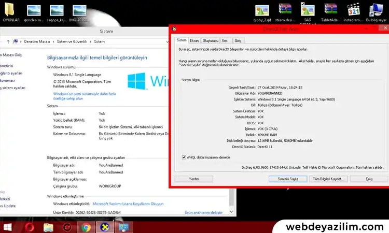The height and width of the screenshot is (233, 389).
Task: Open Microsoft Yazılımı Lisans Koşullarını Okuyun link
Action: pos(128,204)
